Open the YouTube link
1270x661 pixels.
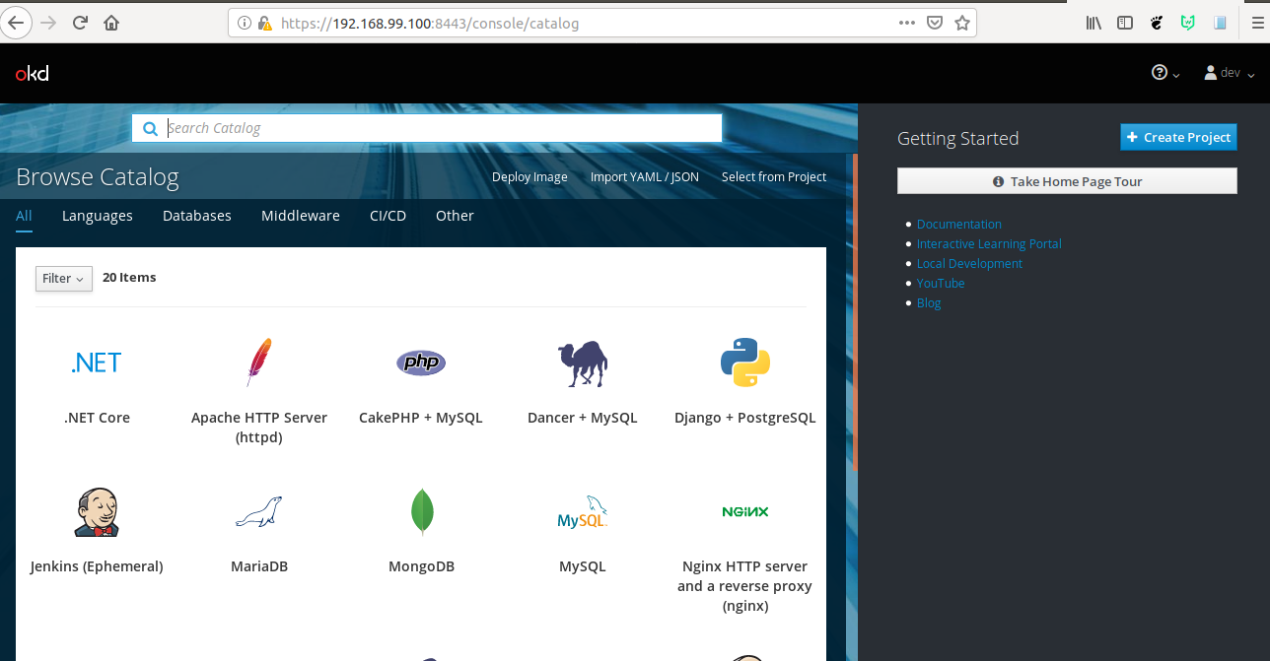(x=941, y=284)
